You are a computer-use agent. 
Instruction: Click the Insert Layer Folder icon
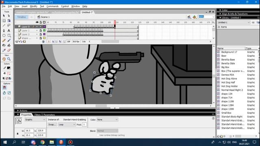coord(24,41)
